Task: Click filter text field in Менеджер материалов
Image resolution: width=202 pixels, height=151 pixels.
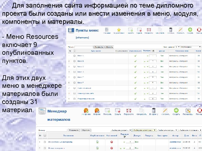Action: click(x=57, y=130)
